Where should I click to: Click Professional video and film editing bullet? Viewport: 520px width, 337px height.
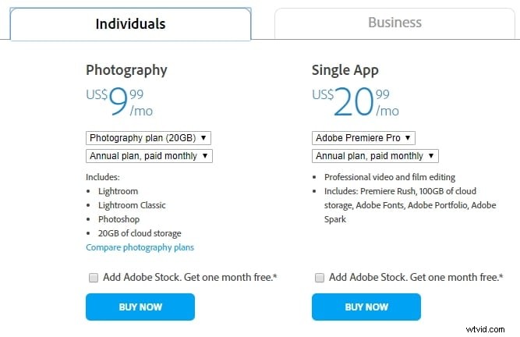tap(390, 177)
